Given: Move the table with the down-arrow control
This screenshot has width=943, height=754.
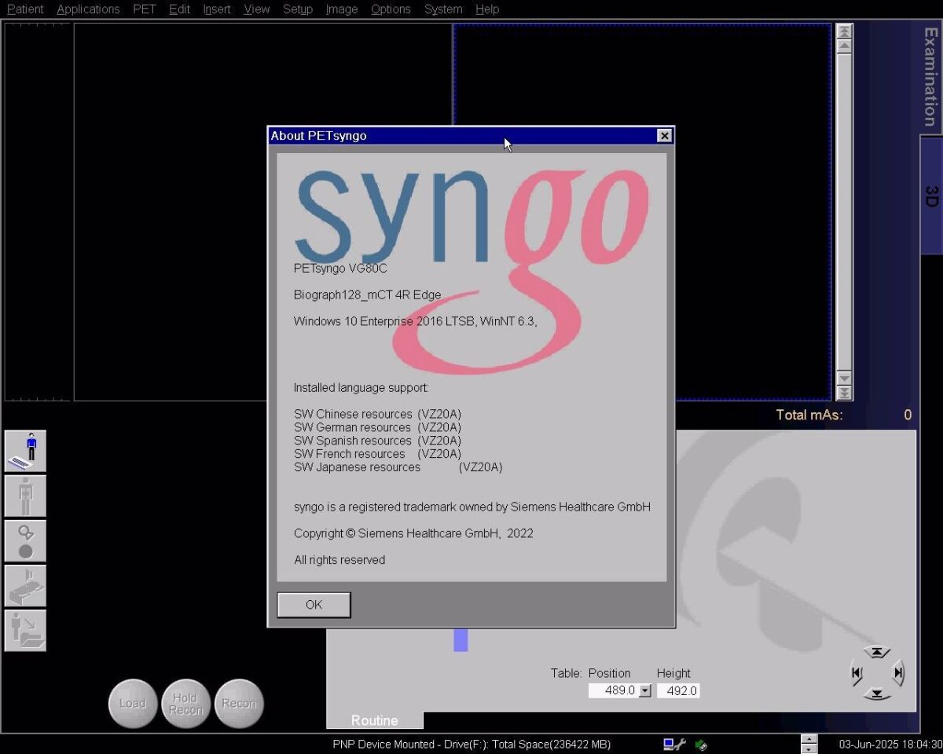Looking at the screenshot, I should pos(877,694).
